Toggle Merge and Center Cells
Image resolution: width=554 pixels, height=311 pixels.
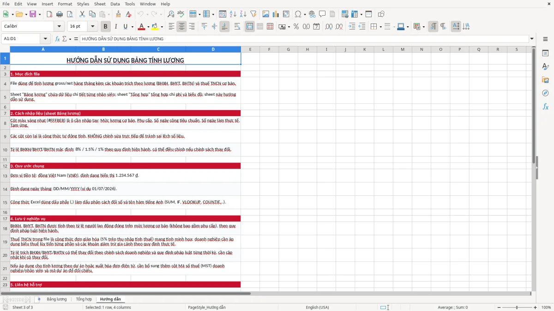tap(250, 27)
